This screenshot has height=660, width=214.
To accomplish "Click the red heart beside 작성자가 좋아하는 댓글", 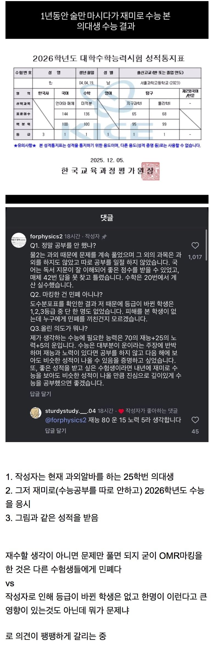I will tap(121, 411).
